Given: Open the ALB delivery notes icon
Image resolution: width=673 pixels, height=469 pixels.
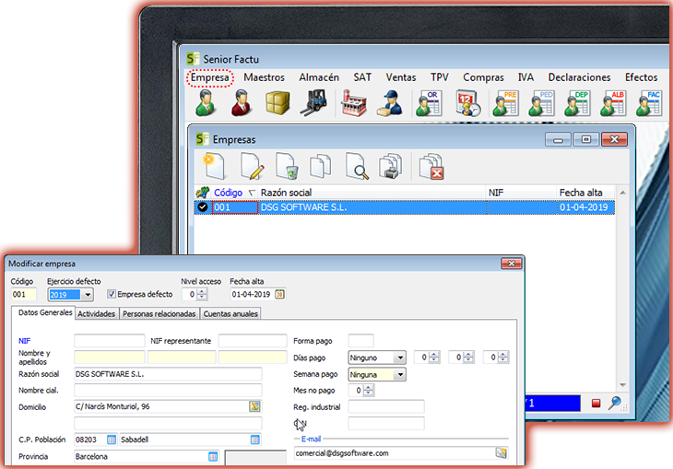Looking at the screenshot, I should [x=613, y=103].
